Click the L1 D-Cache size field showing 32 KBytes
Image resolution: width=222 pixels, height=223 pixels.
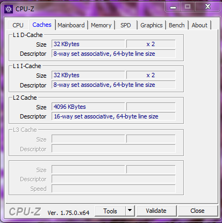[88, 44]
